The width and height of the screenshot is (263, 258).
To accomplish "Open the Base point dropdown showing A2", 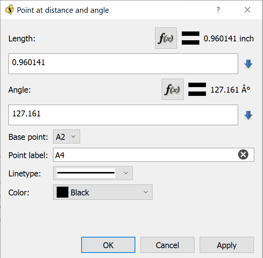I will 67,137.
